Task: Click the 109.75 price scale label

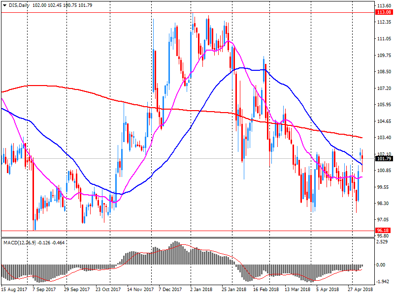Action: [384, 55]
